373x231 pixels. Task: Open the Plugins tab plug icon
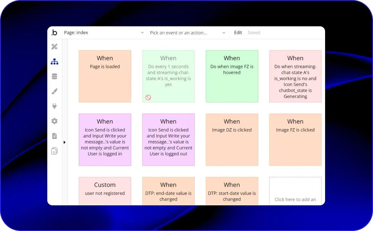54,106
